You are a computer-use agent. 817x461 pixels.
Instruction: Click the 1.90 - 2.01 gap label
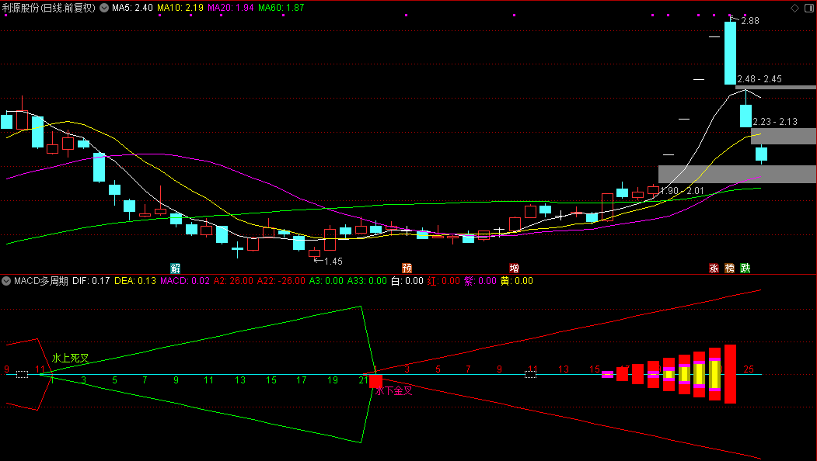pyautogui.click(x=682, y=191)
